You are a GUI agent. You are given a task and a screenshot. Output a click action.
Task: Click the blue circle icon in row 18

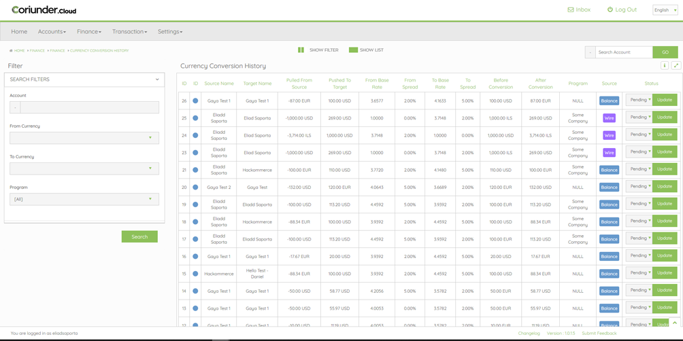click(x=195, y=222)
